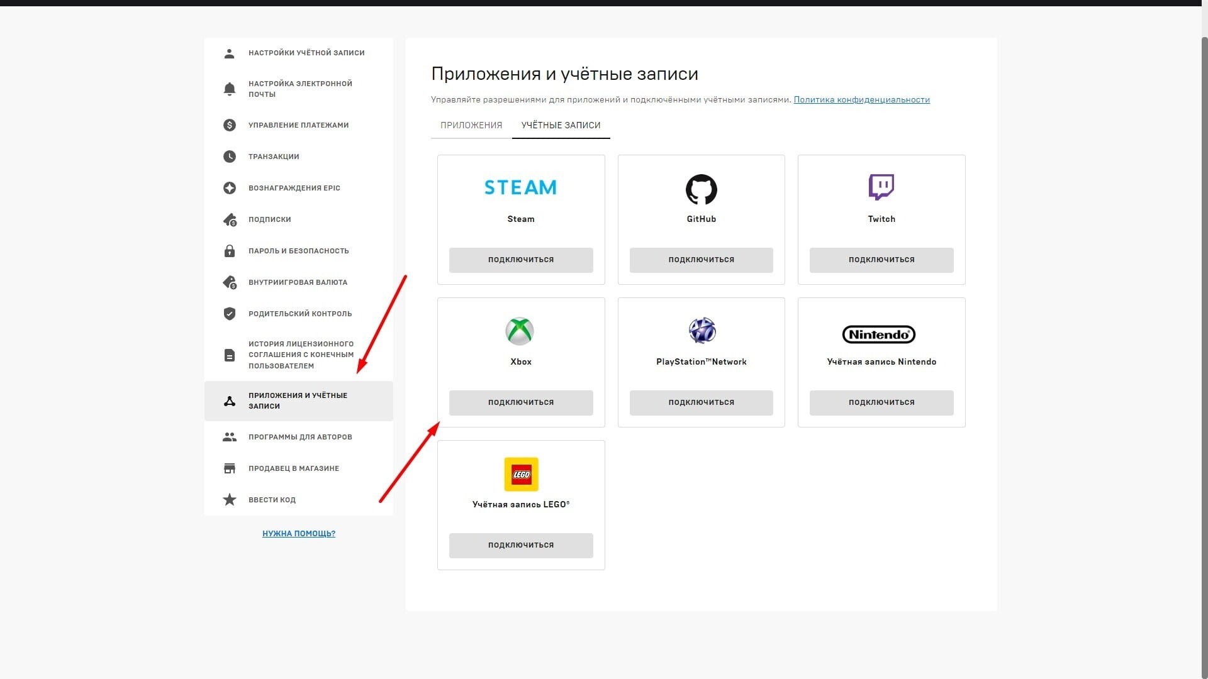This screenshot has height=679, width=1208.
Task: Select the УЧЁТНЫЕ ЗАПИСИ tab
Action: [561, 125]
